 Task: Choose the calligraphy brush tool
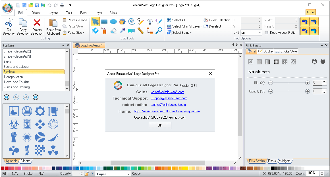(159, 22)
